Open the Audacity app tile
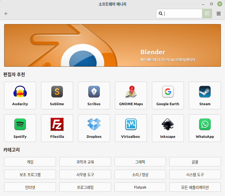 tap(20, 96)
